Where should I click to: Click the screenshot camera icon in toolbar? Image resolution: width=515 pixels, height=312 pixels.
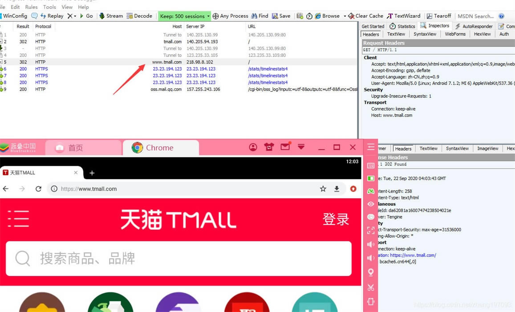pos(300,16)
